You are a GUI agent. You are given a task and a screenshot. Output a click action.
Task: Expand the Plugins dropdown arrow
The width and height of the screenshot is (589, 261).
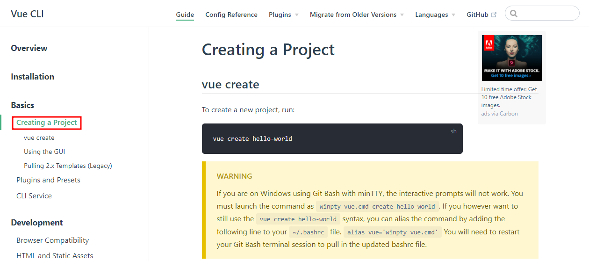pyautogui.click(x=296, y=15)
